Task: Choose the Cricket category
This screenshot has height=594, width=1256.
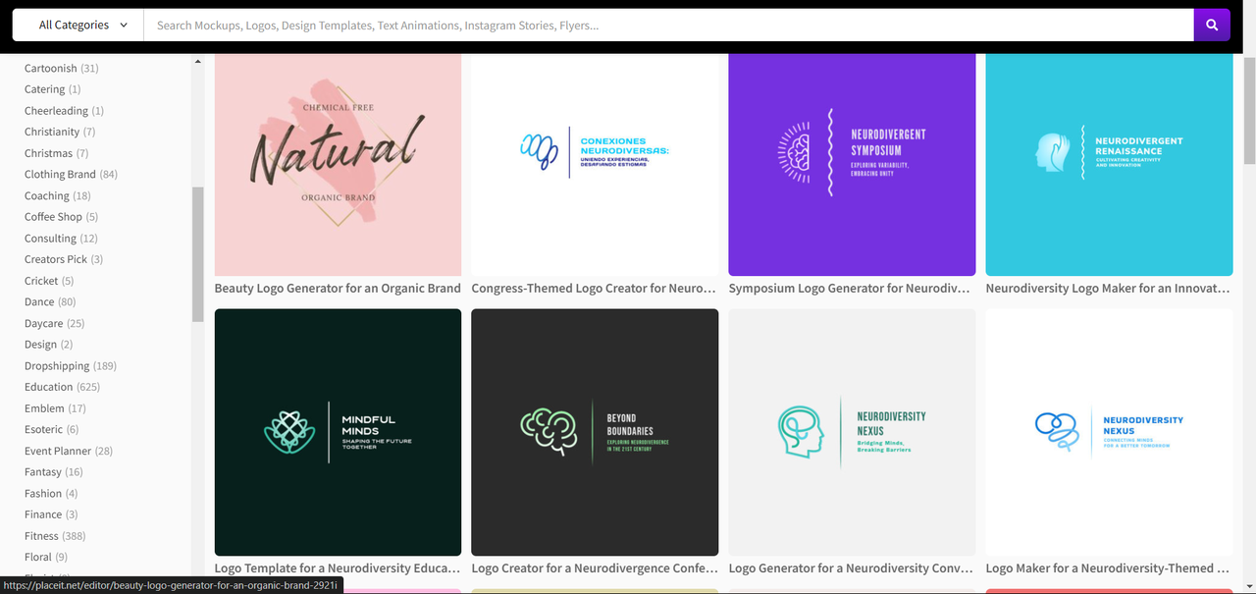Action: pyautogui.click(x=49, y=281)
